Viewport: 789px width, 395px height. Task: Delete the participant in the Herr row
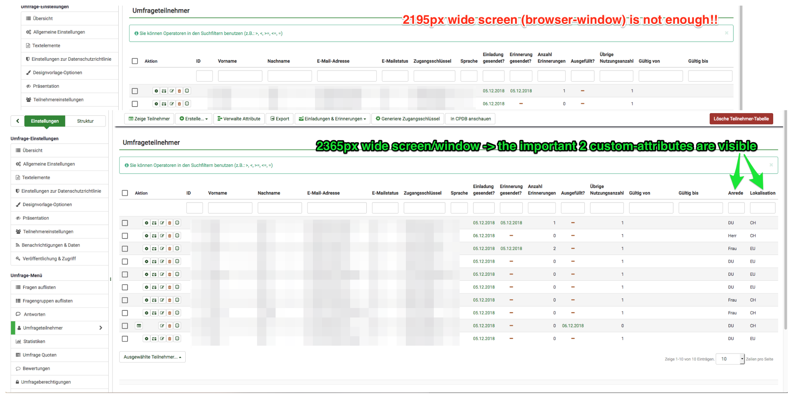[170, 236]
